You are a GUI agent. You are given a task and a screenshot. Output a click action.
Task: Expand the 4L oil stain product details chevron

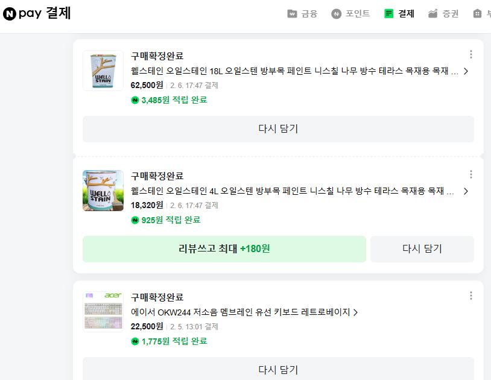[464, 191]
